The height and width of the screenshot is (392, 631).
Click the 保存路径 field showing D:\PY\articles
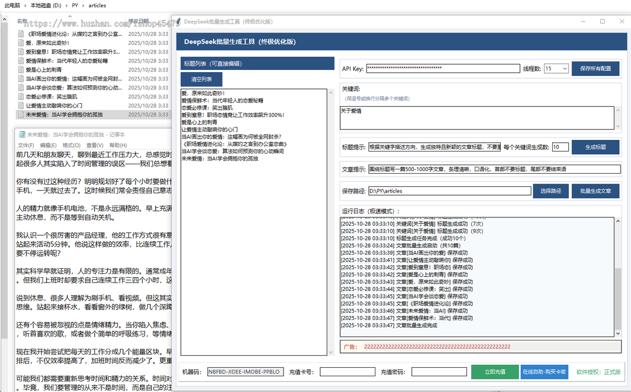click(450, 191)
